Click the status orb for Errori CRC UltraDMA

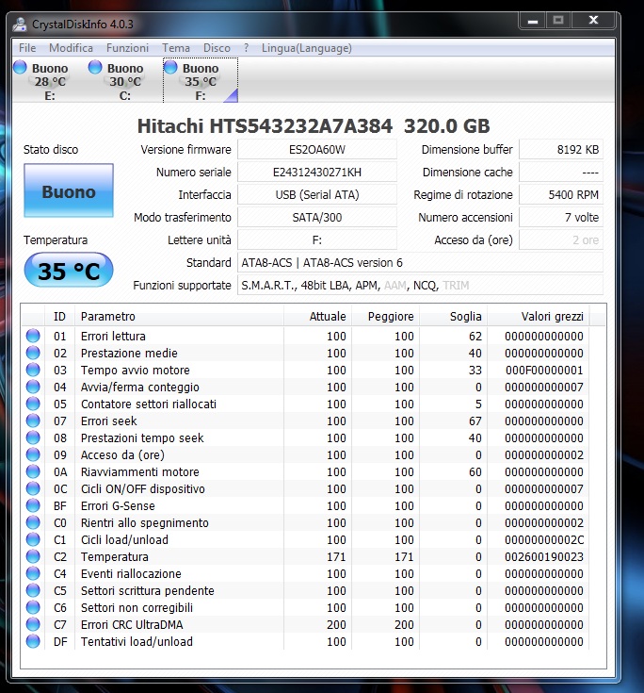click(x=33, y=624)
